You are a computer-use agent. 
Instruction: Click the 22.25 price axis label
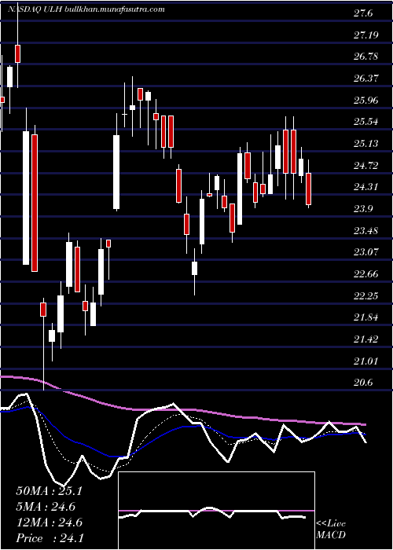366,296
